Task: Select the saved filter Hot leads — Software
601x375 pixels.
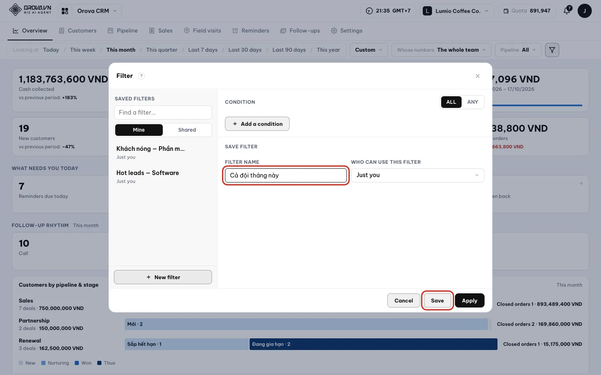Action: [x=163, y=176]
